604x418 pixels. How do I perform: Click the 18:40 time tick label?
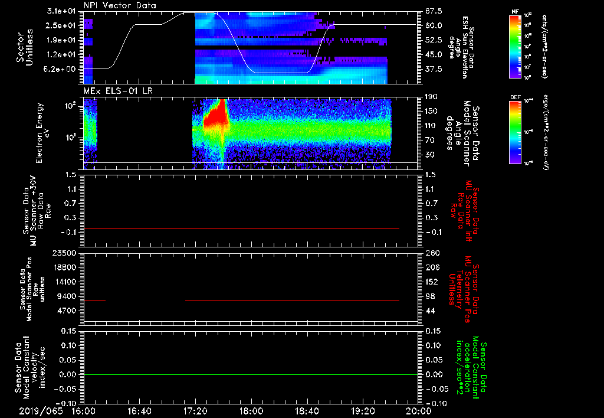tap(307, 411)
